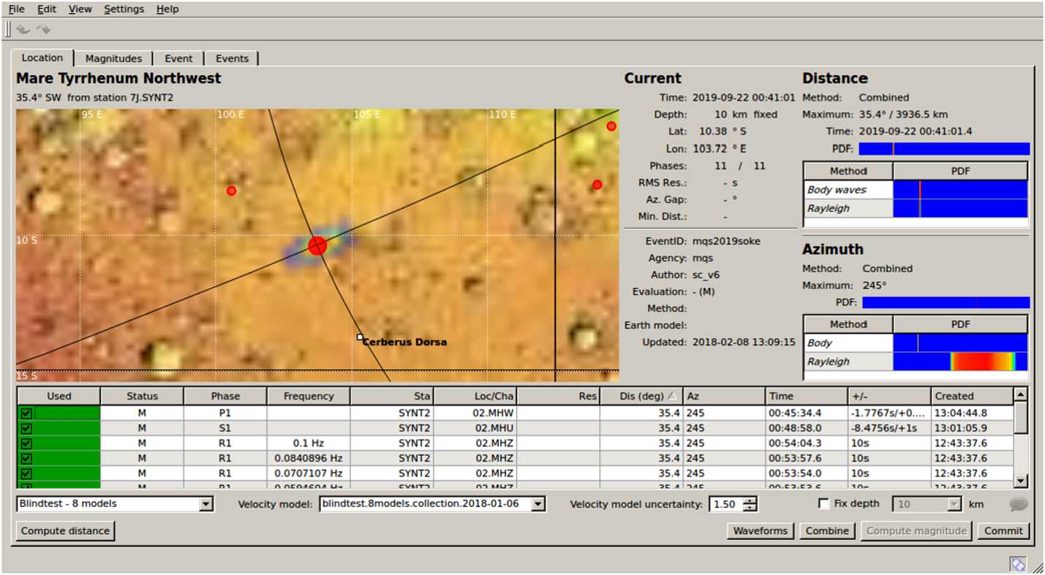This screenshot has width=1045, height=575.
Task: Open the Velocity model dropdown
Action: coord(538,504)
